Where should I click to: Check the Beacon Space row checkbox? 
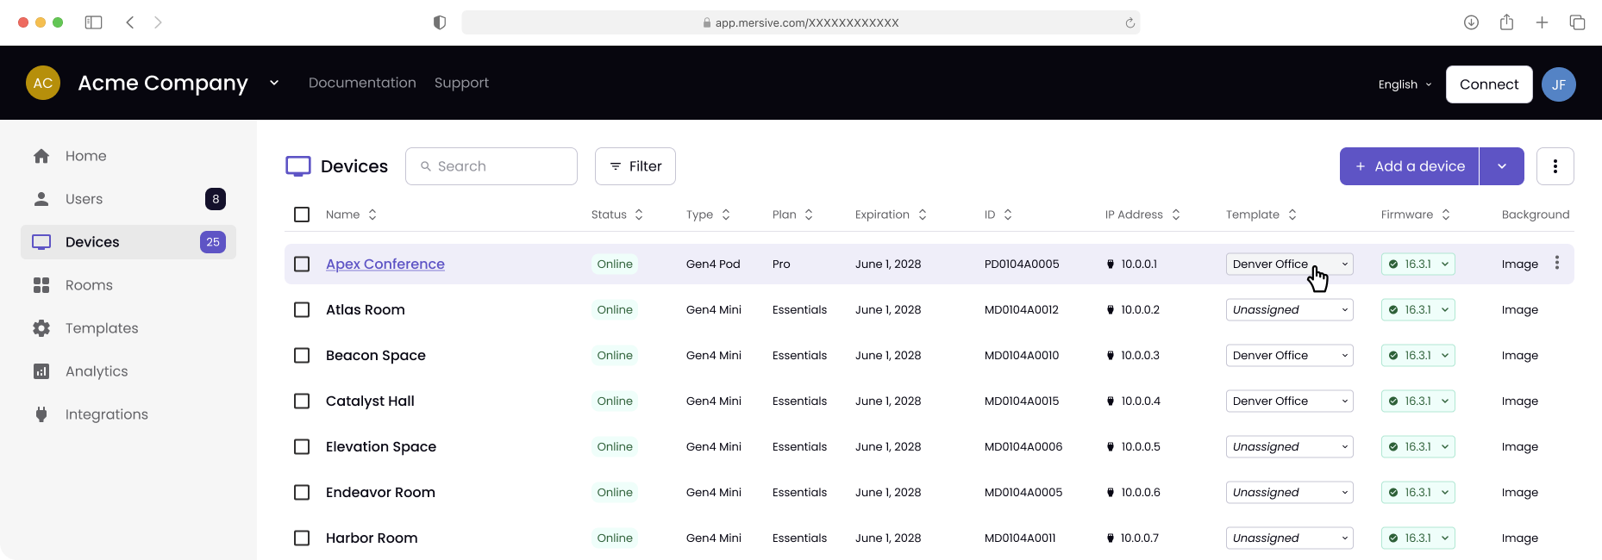(302, 355)
